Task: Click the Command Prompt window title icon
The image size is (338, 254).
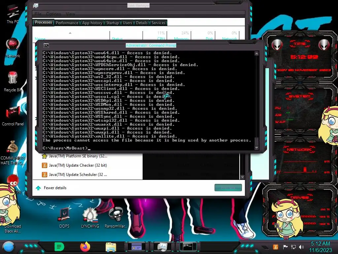Action: [46, 46]
